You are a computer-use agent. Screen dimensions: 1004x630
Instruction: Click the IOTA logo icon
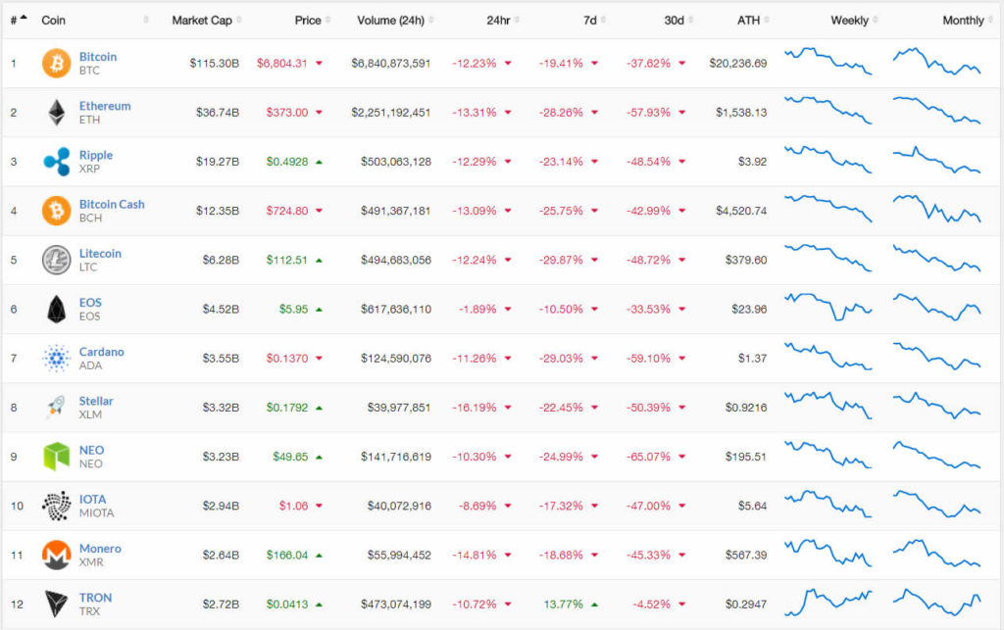(56, 506)
